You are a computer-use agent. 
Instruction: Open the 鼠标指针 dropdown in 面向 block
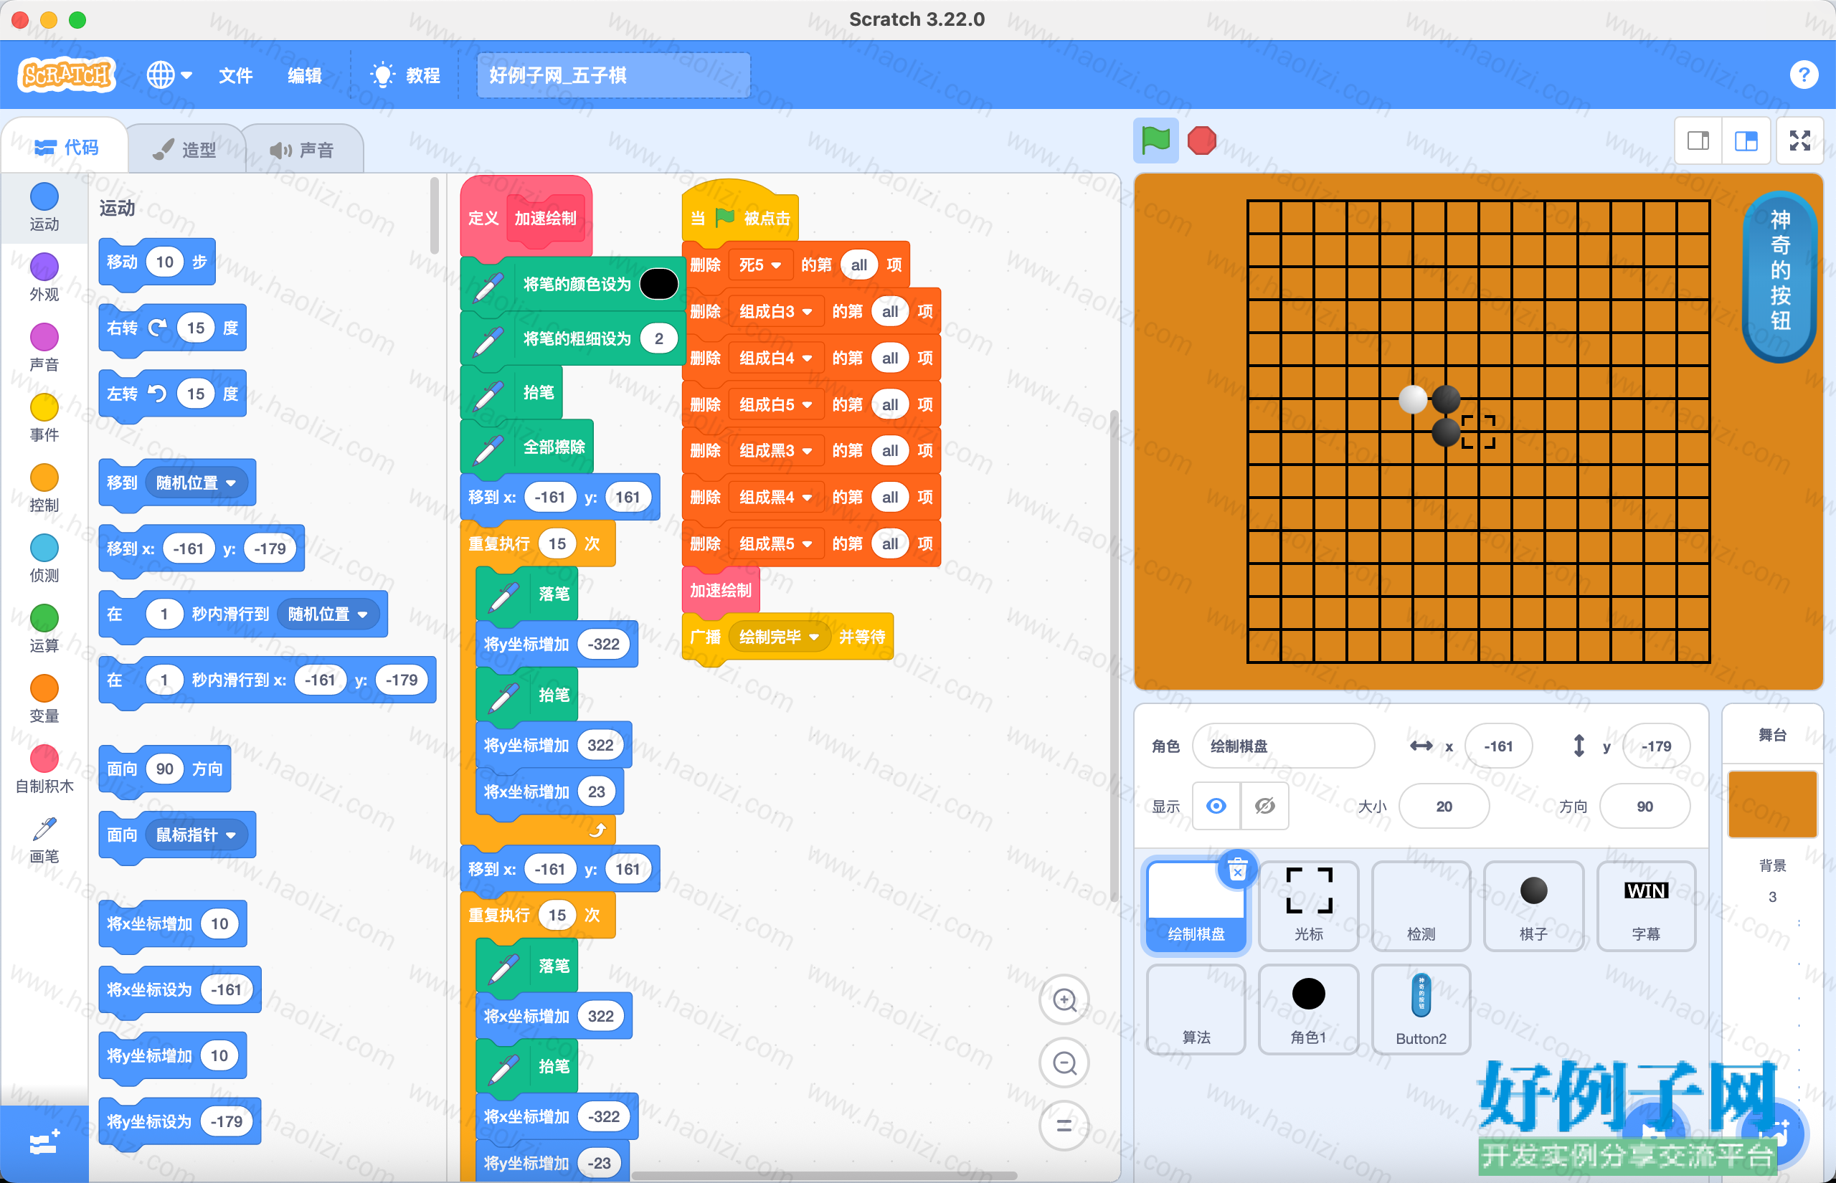pyautogui.click(x=196, y=835)
